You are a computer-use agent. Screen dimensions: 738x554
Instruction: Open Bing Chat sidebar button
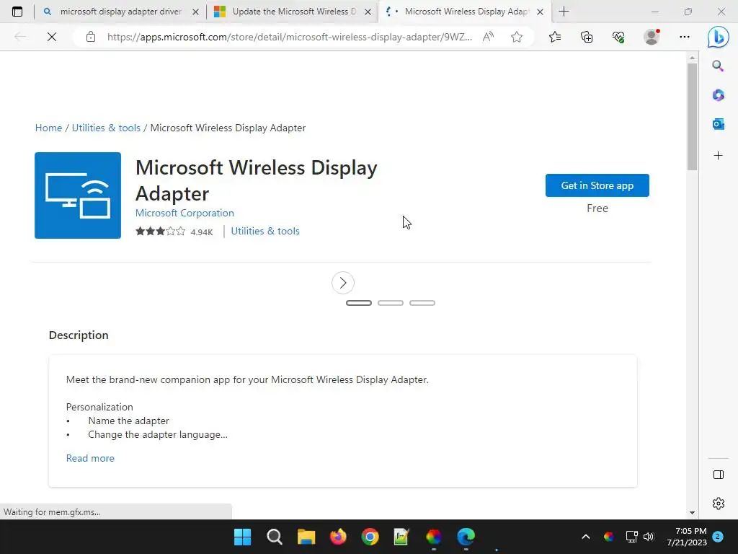click(x=719, y=37)
